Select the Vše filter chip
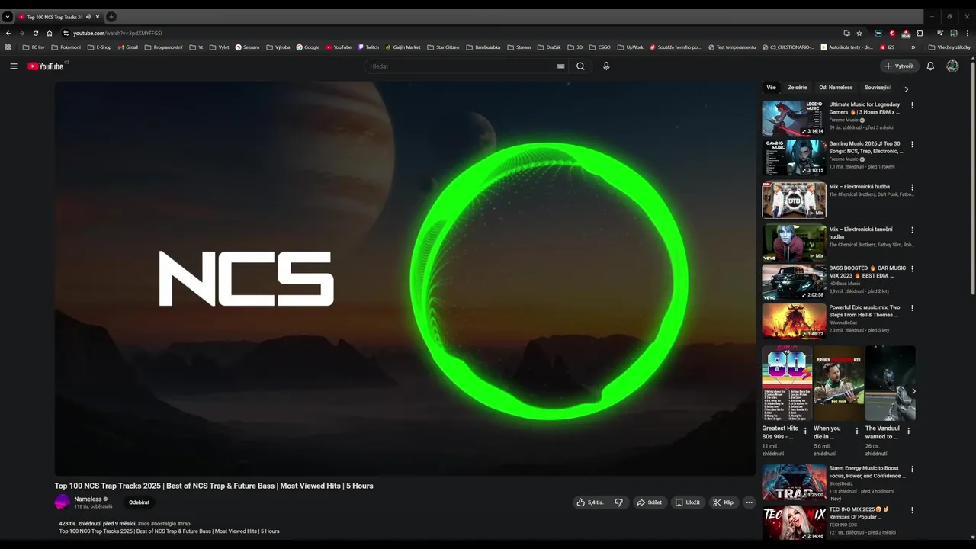 click(x=771, y=88)
